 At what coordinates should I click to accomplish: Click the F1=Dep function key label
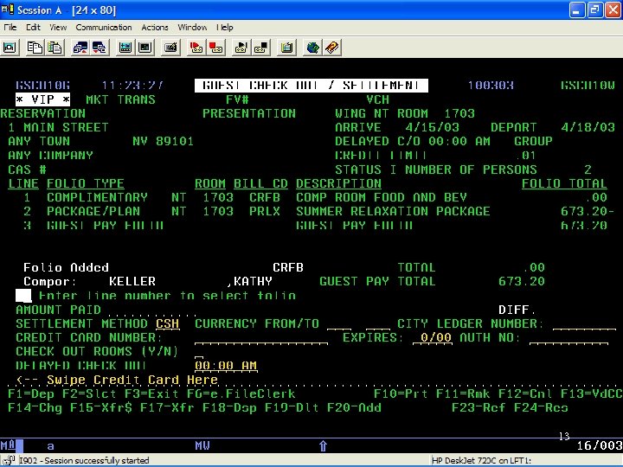31,394
